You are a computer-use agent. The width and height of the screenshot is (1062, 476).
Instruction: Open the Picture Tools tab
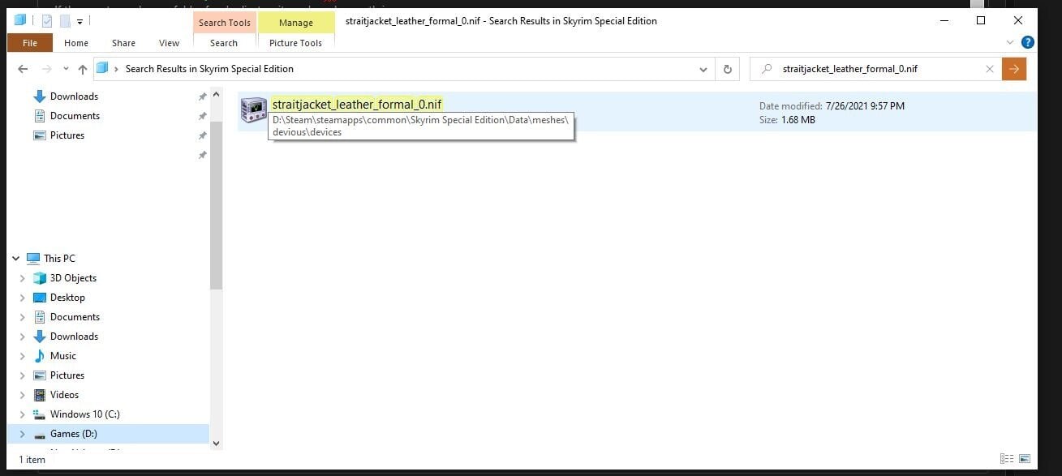coord(295,43)
